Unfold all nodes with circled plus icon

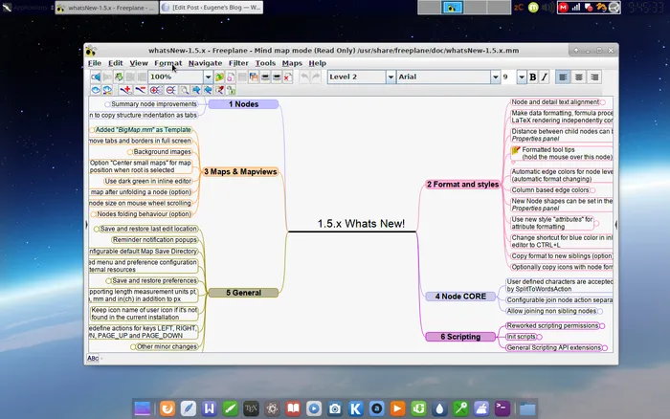[156, 90]
